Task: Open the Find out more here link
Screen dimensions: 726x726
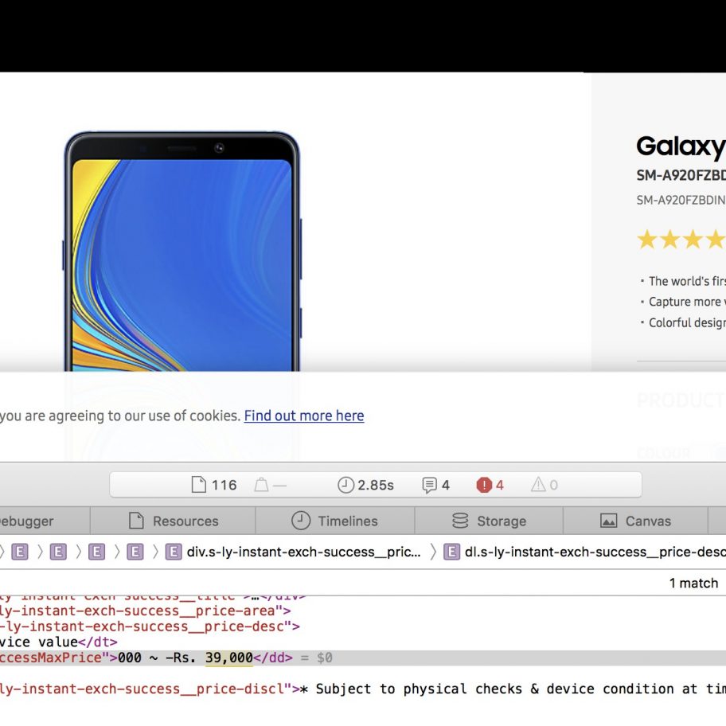Action: [303, 416]
